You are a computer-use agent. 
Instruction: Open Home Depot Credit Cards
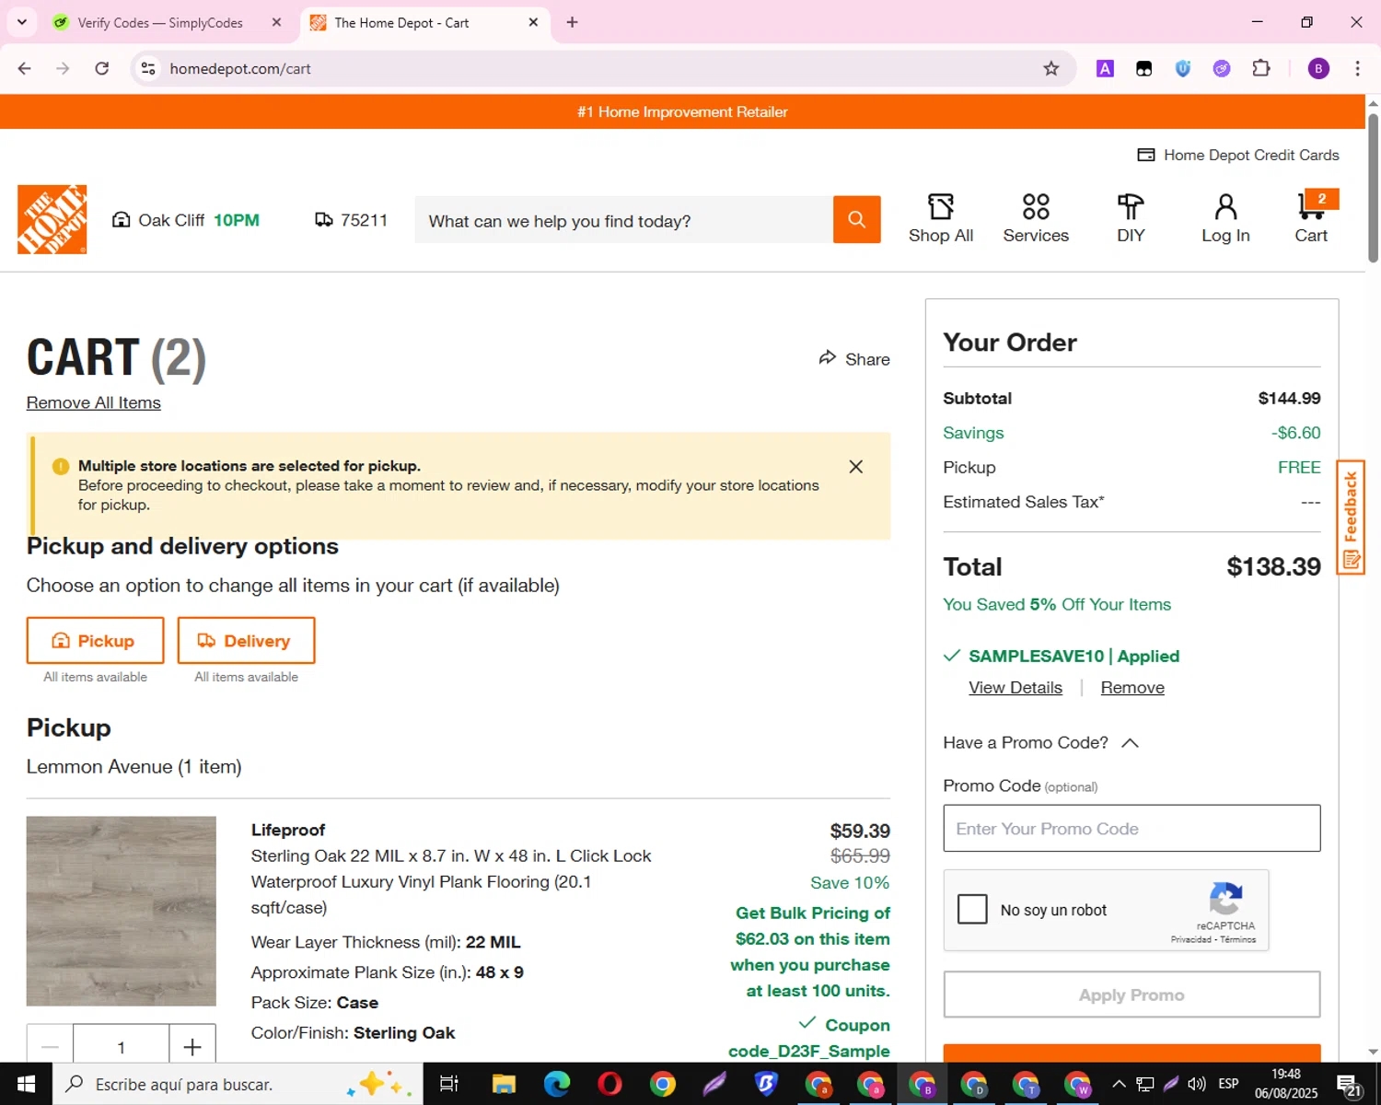point(1237,155)
